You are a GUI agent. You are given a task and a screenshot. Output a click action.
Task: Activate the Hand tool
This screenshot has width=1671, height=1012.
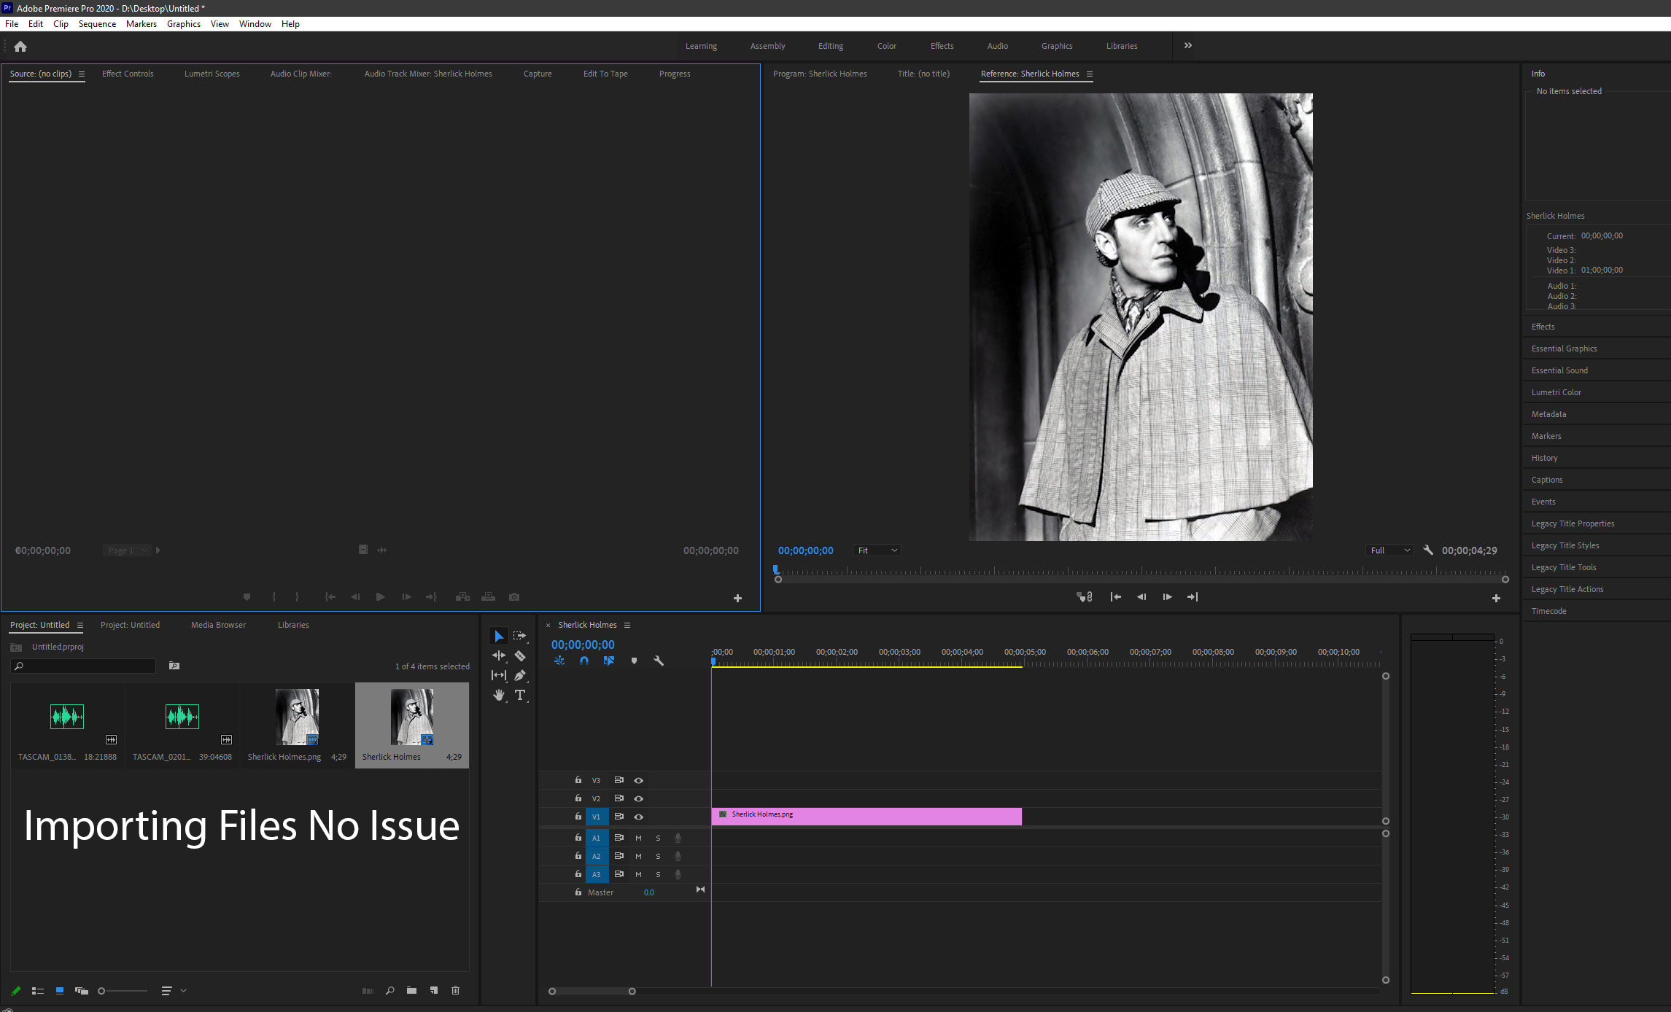pyautogui.click(x=499, y=695)
